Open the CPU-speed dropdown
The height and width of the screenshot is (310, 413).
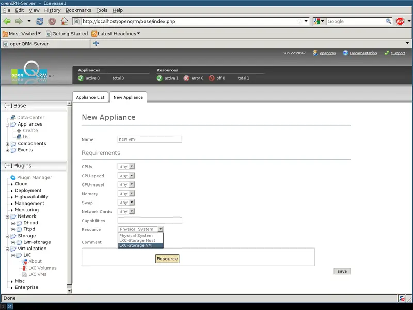(x=126, y=176)
